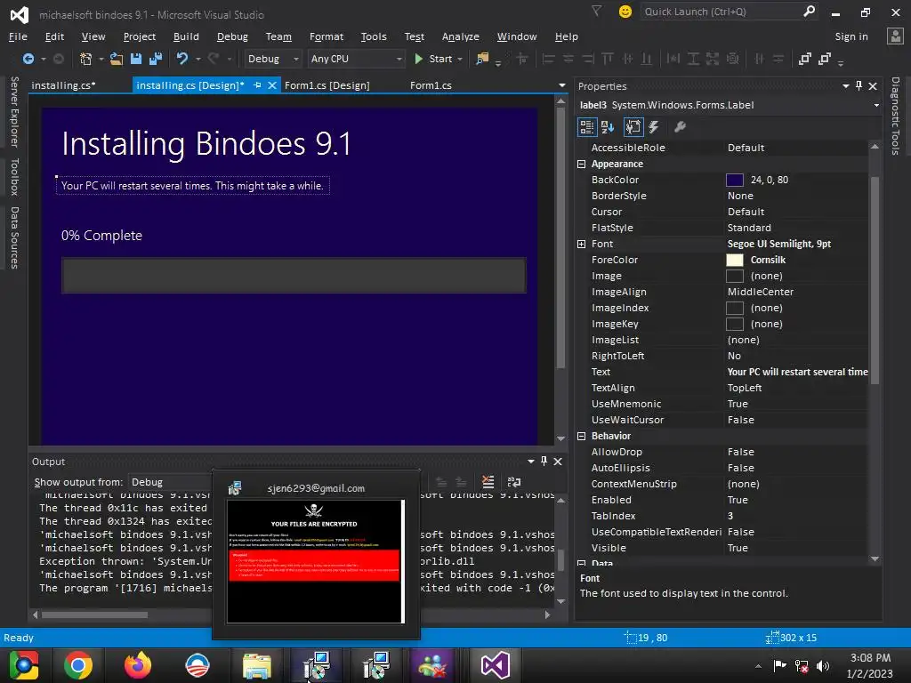911x683 pixels.
Task: Switch to Form1.cs [Design] tab
Action: click(327, 85)
